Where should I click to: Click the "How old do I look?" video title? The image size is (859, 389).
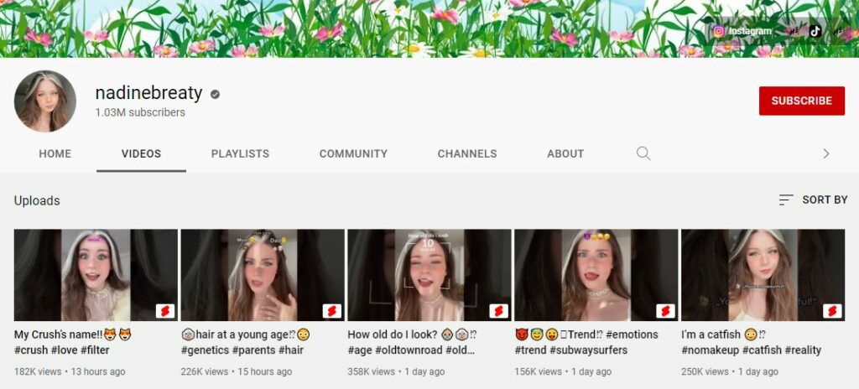pos(413,342)
